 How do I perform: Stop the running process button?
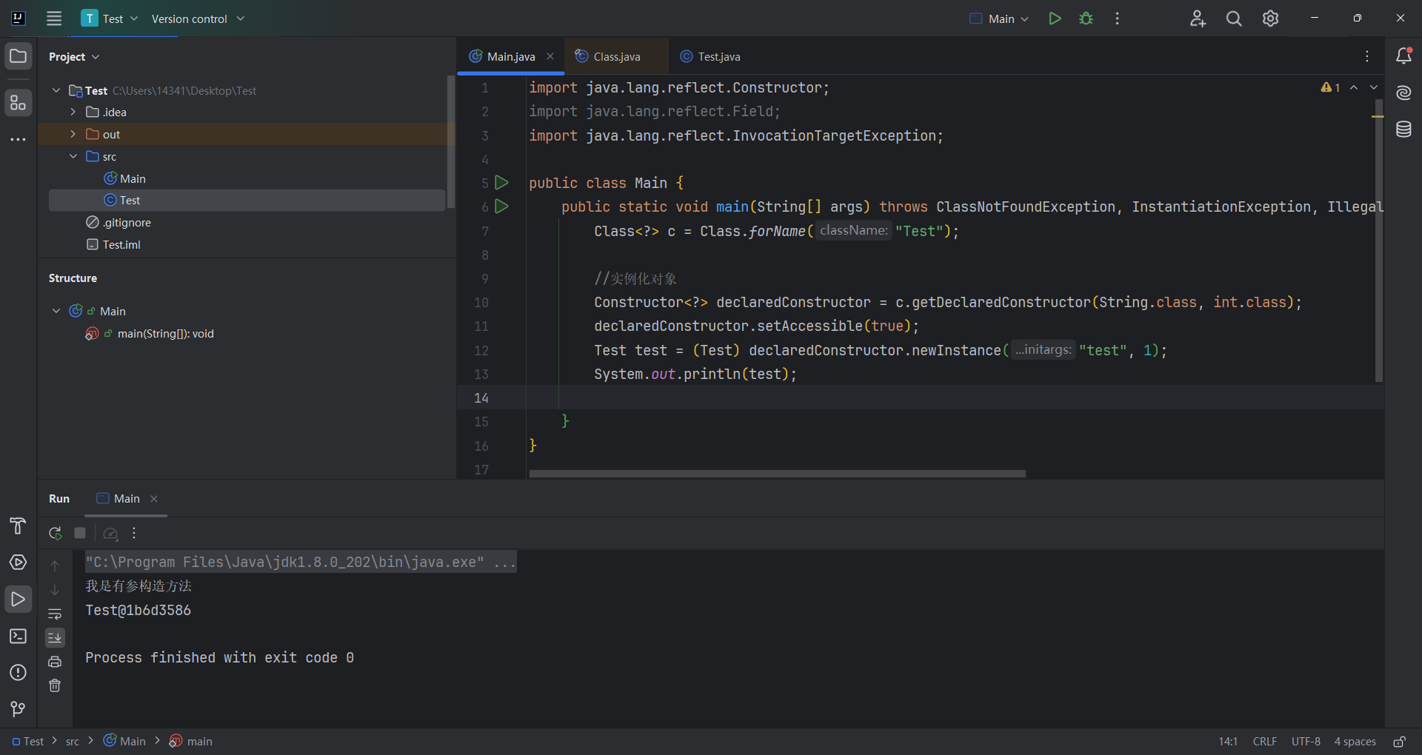tap(80, 533)
